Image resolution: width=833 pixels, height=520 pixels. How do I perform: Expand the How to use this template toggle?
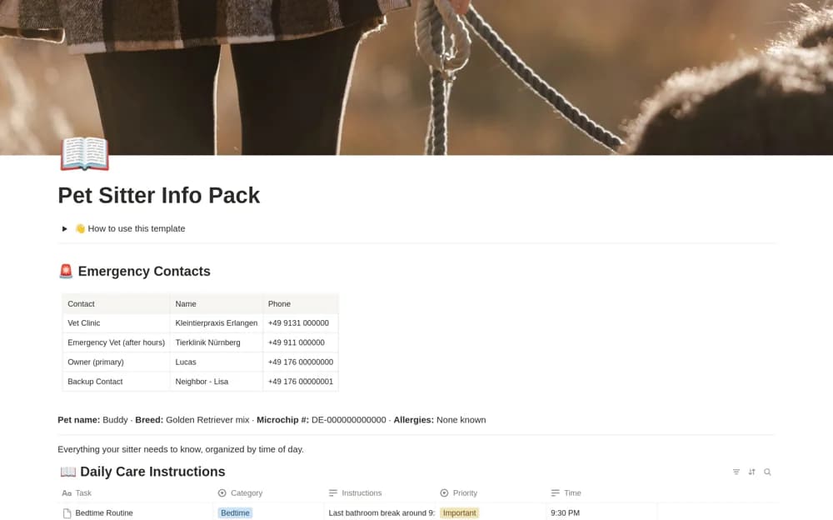[x=65, y=228]
